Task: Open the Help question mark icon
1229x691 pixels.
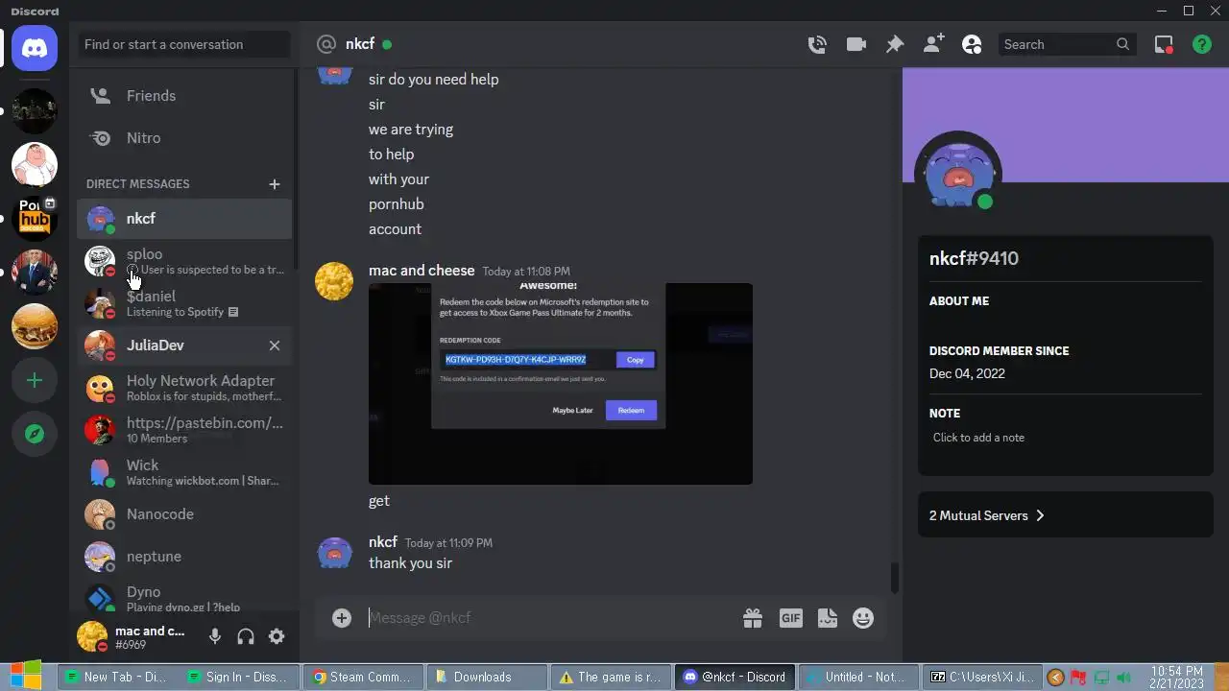Action: click(1202, 44)
